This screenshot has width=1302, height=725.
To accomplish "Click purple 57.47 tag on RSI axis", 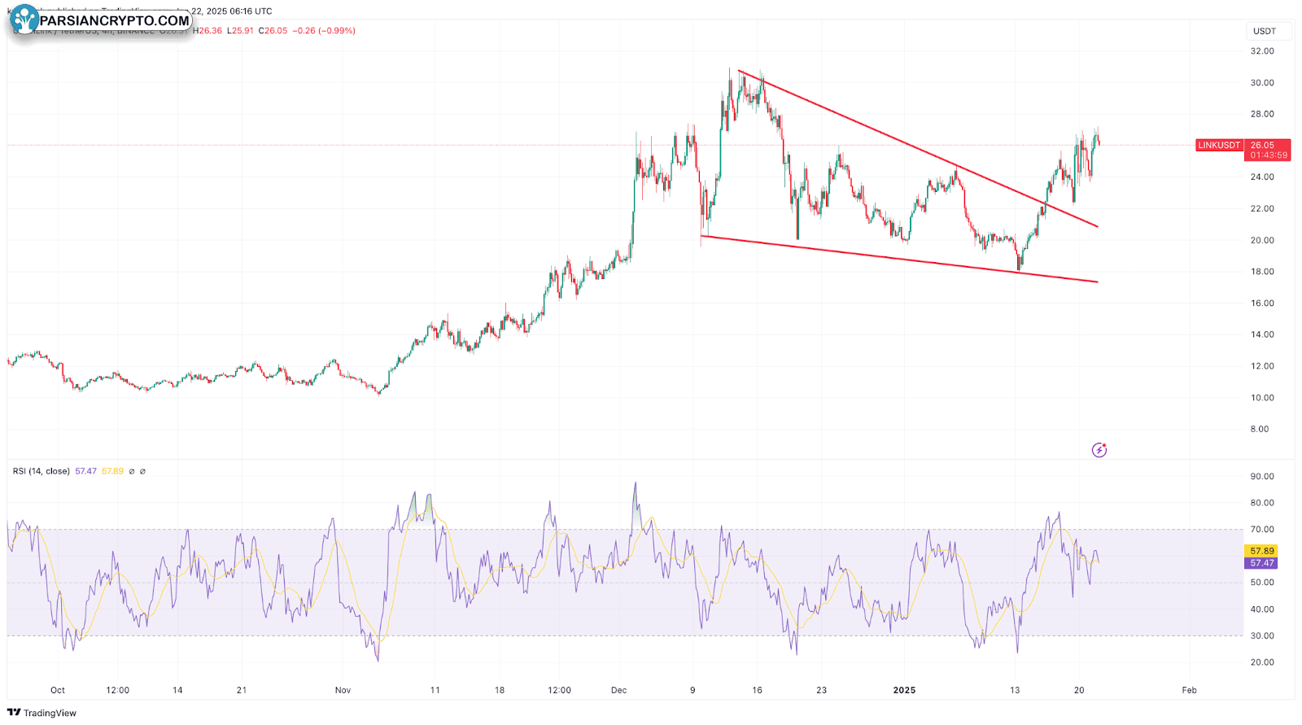I will point(1262,563).
